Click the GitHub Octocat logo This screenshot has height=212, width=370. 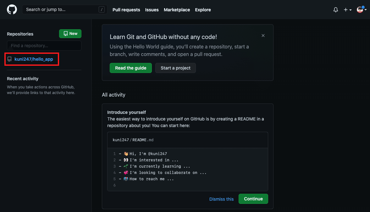12,9
